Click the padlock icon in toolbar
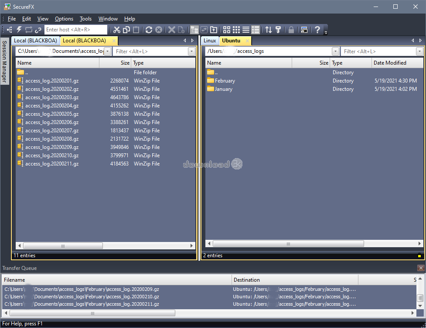The image size is (426, 328). coord(291,30)
